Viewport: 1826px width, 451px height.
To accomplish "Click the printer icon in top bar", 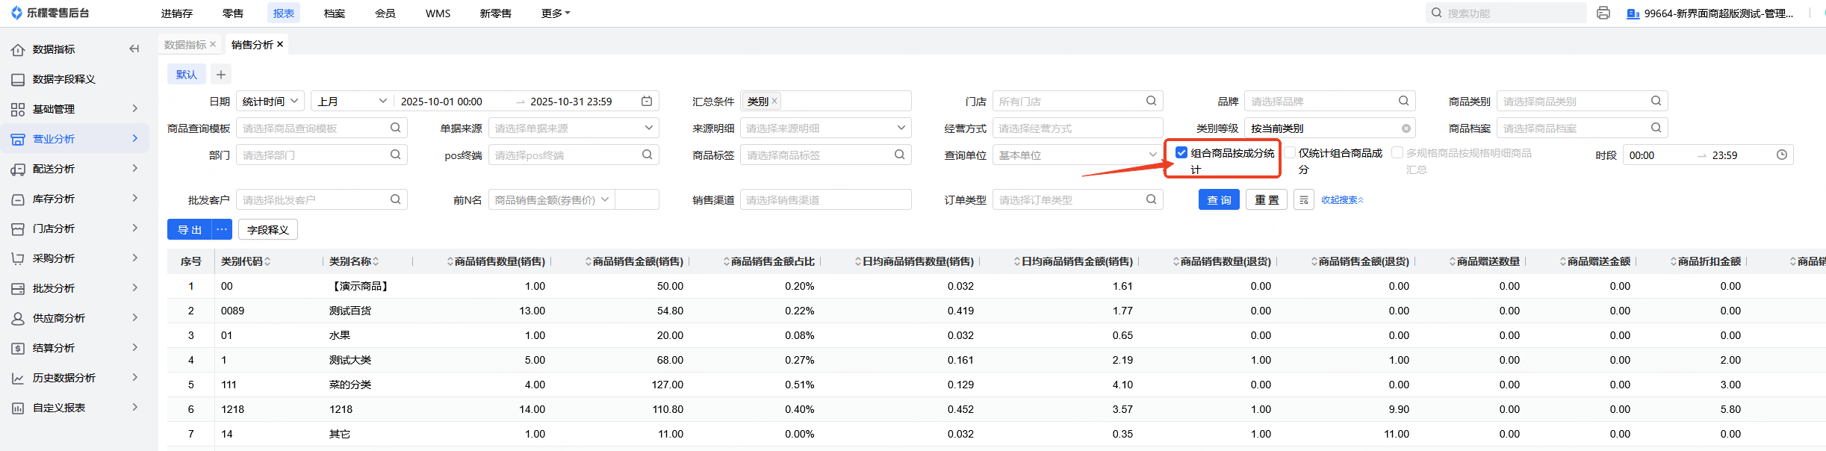I will [x=1603, y=13].
